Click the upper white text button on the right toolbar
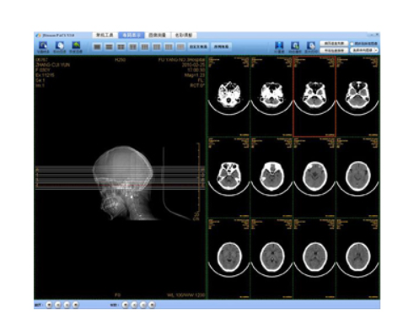 (x=334, y=44)
